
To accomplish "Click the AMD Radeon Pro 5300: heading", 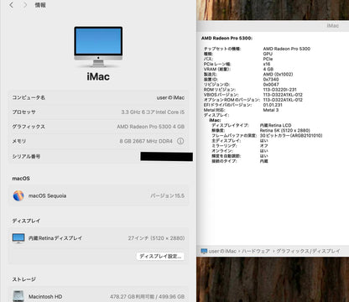I will [x=227, y=38].
